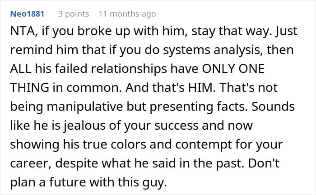Click the word "NTA" starting the comment
The image size is (316, 195).
(22, 32)
